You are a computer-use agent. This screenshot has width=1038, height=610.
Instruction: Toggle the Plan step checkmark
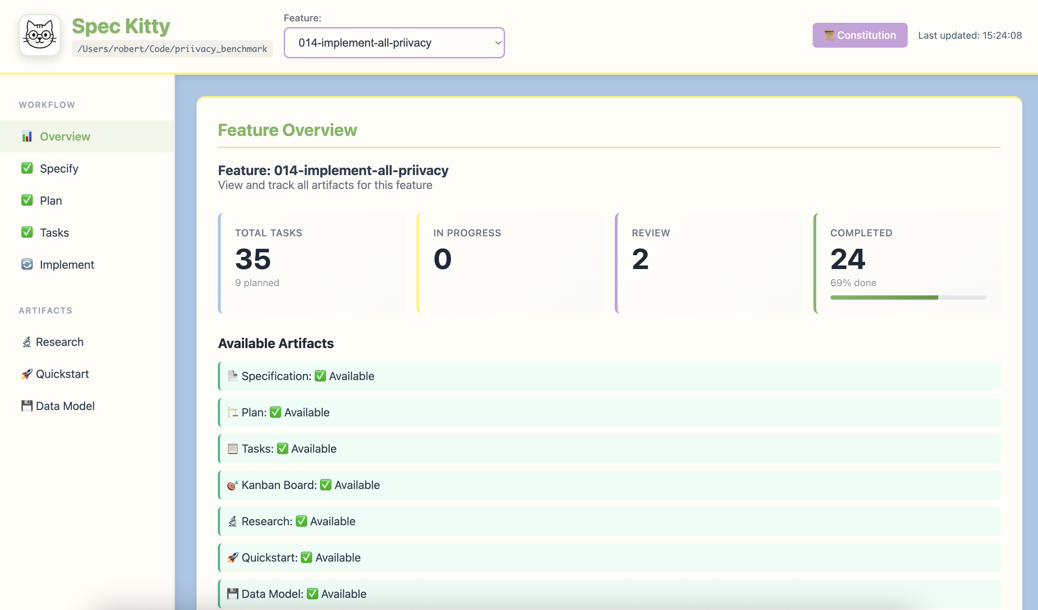pos(27,200)
